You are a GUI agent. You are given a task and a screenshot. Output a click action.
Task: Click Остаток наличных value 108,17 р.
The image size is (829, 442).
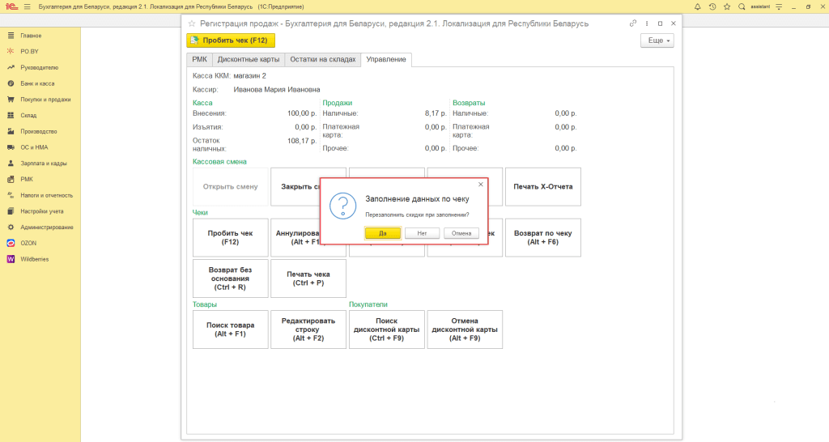(302, 141)
